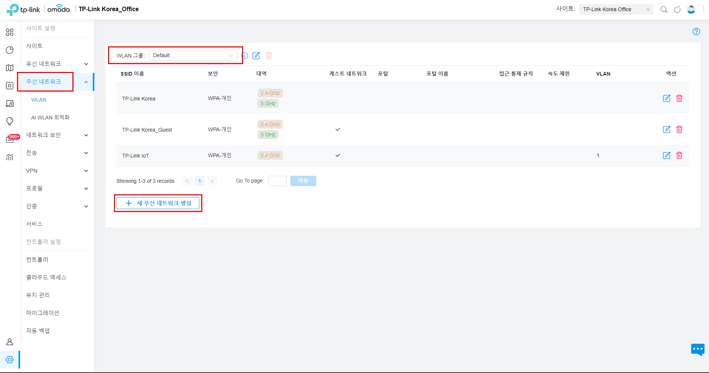Click the Go To page input field

(277, 181)
